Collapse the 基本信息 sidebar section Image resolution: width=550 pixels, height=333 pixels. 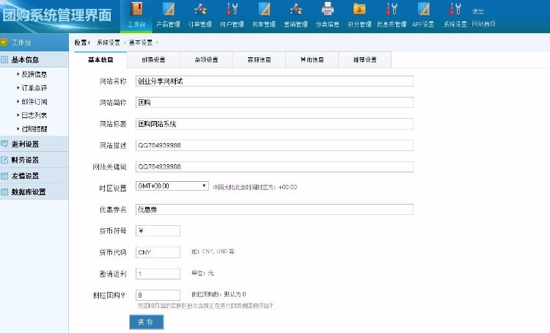(x=34, y=59)
